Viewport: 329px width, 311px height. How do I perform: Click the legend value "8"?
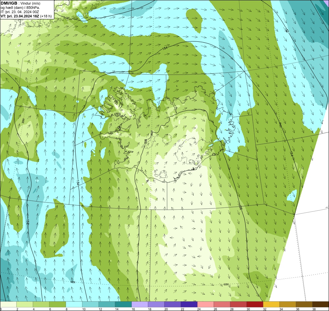(x=66, y=309)
